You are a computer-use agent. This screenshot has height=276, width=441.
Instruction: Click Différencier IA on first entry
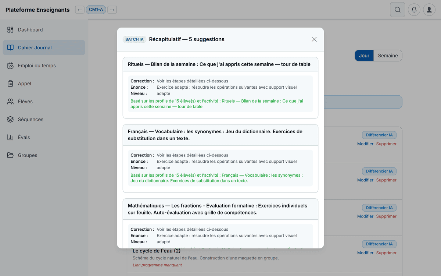(379, 135)
